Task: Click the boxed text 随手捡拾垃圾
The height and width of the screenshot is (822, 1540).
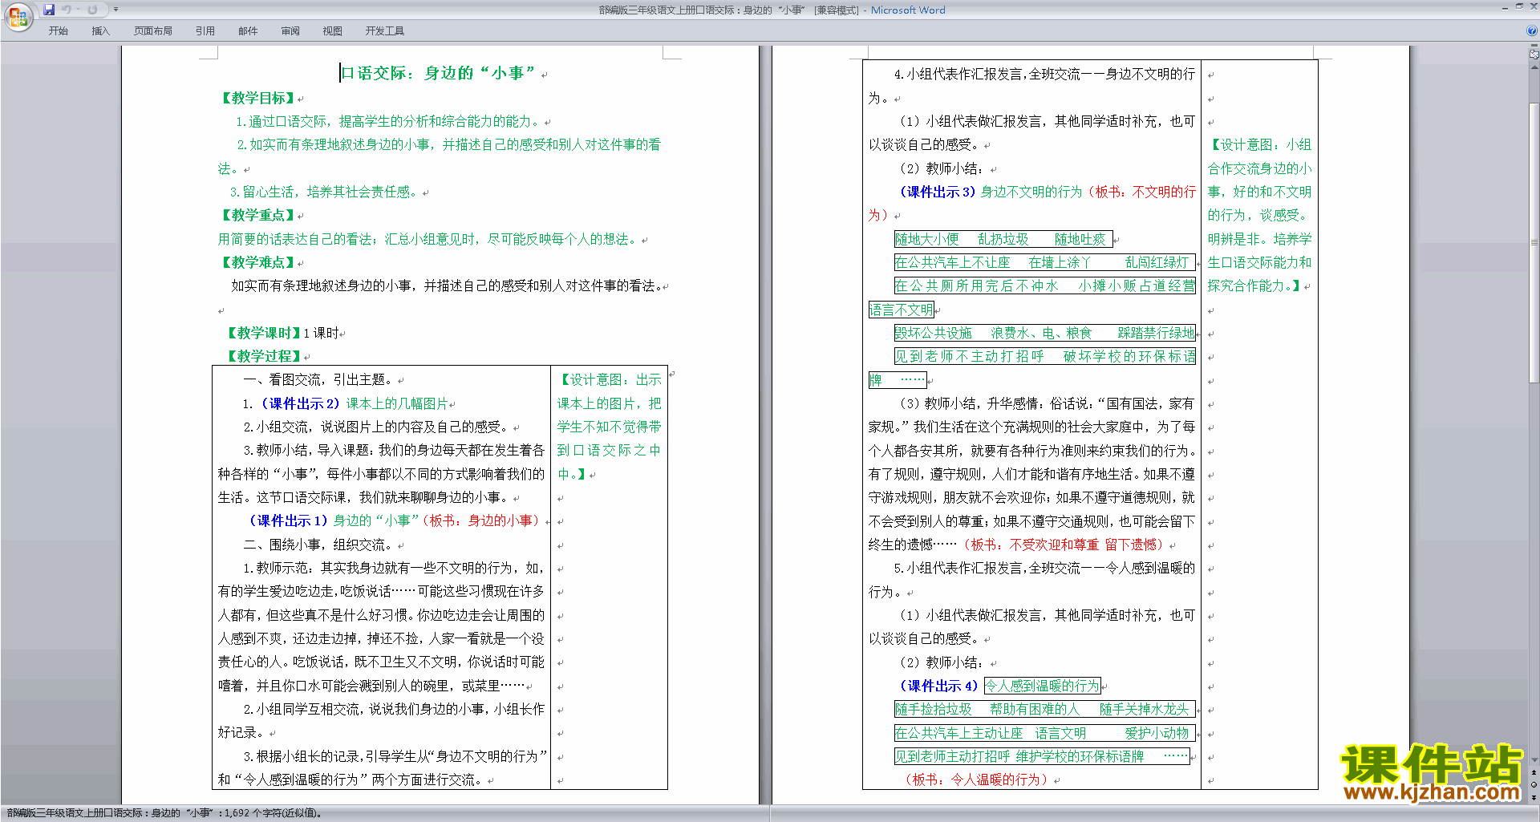Action: [x=934, y=709]
